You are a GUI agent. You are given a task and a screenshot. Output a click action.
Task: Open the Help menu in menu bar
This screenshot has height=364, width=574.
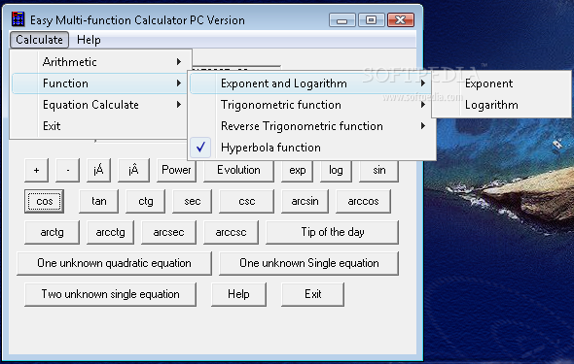click(x=89, y=40)
